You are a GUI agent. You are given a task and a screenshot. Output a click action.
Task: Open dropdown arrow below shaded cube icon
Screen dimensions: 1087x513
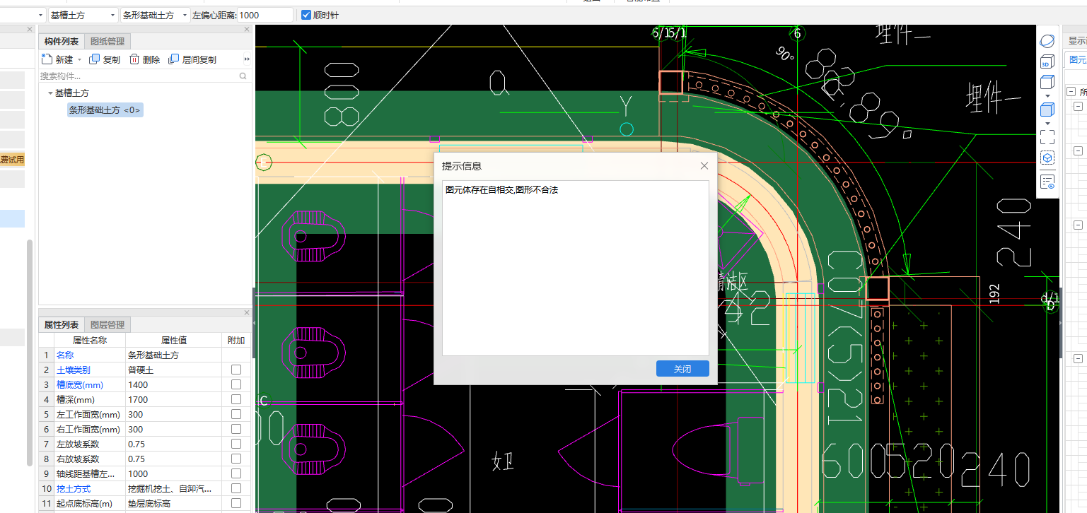coord(1047,123)
